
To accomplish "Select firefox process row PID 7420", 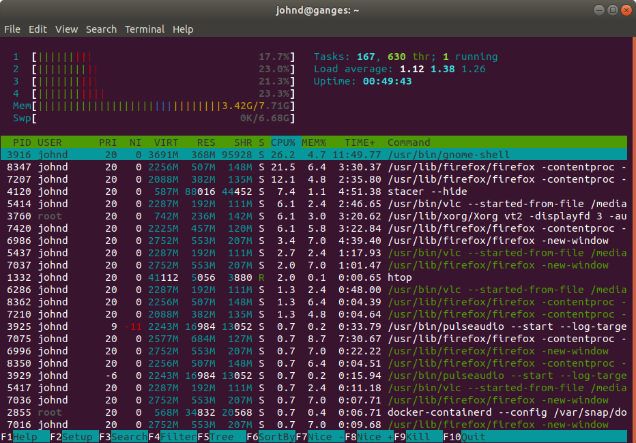I will pos(313,228).
